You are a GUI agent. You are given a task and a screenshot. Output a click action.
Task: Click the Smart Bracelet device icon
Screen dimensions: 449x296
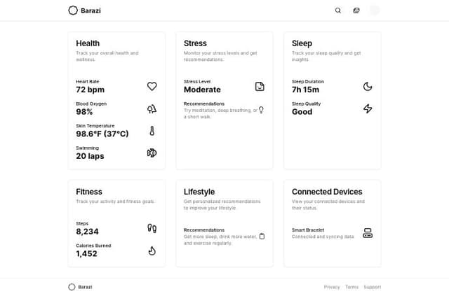368,233
